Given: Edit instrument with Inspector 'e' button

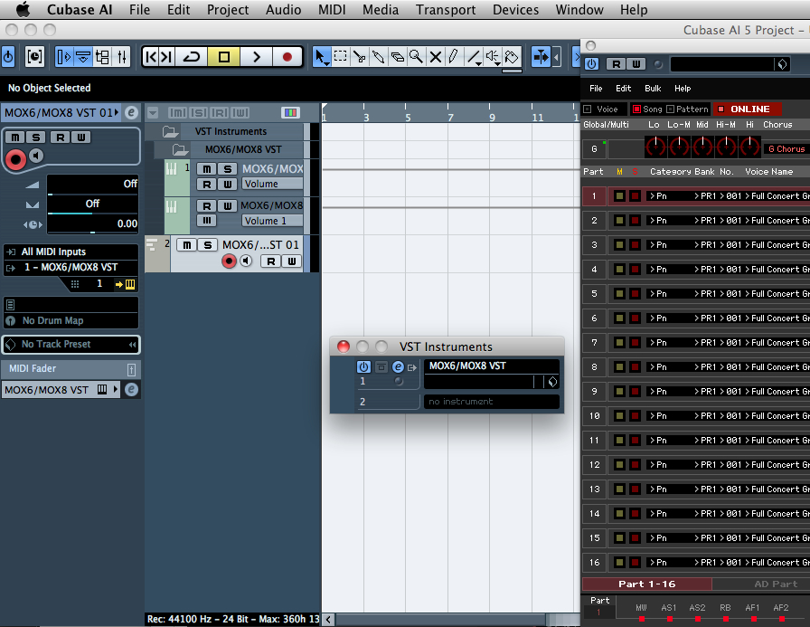Looking at the screenshot, I should click(131, 112).
